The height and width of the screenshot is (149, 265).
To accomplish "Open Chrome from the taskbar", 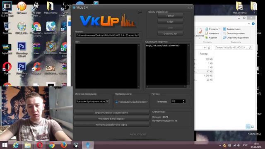I will pyautogui.click(x=52, y=145).
